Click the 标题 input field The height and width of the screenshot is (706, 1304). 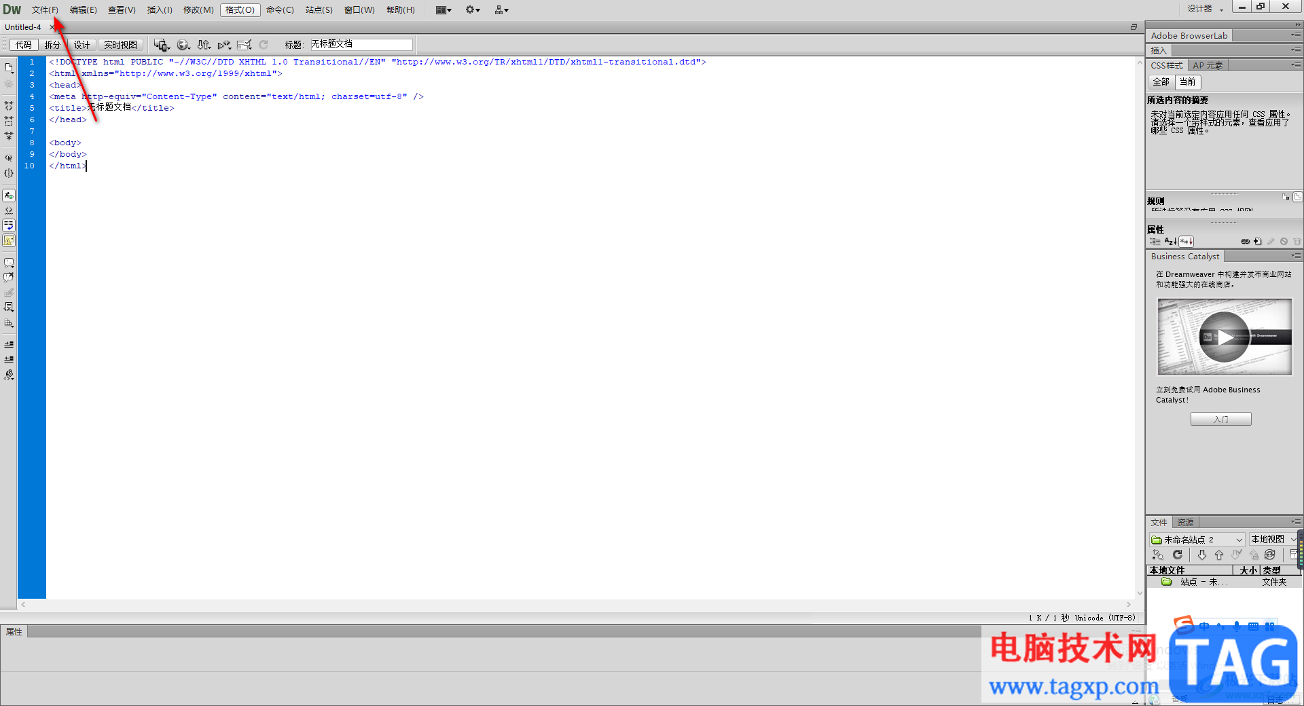pyautogui.click(x=361, y=44)
